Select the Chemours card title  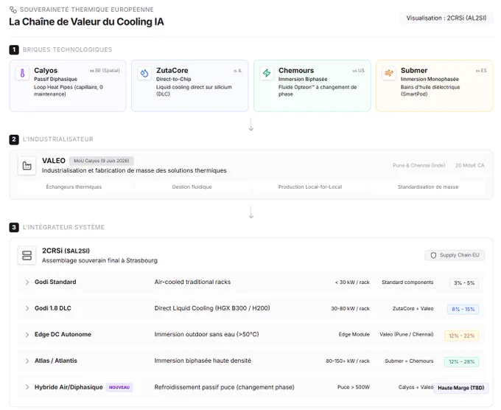click(x=296, y=70)
